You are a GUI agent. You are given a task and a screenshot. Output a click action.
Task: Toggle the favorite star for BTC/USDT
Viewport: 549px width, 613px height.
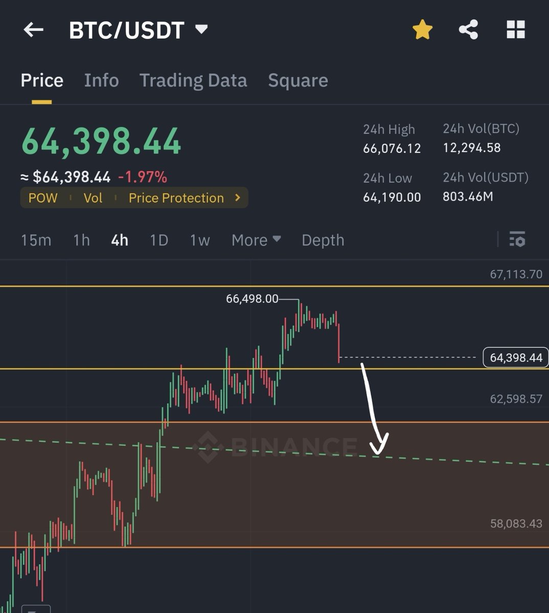pyautogui.click(x=422, y=30)
